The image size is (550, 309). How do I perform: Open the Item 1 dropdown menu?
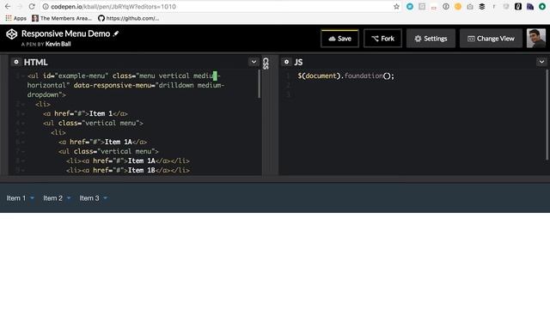tap(21, 198)
